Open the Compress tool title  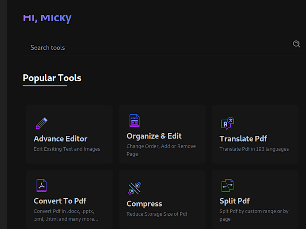tap(144, 204)
